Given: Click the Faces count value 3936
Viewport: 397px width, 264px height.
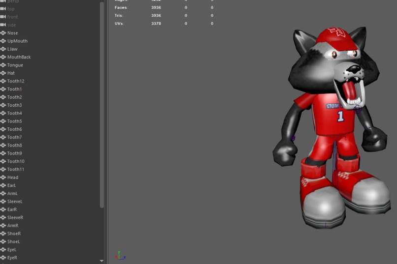Looking at the screenshot, I should pyautogui.click(x=156, y=7).
